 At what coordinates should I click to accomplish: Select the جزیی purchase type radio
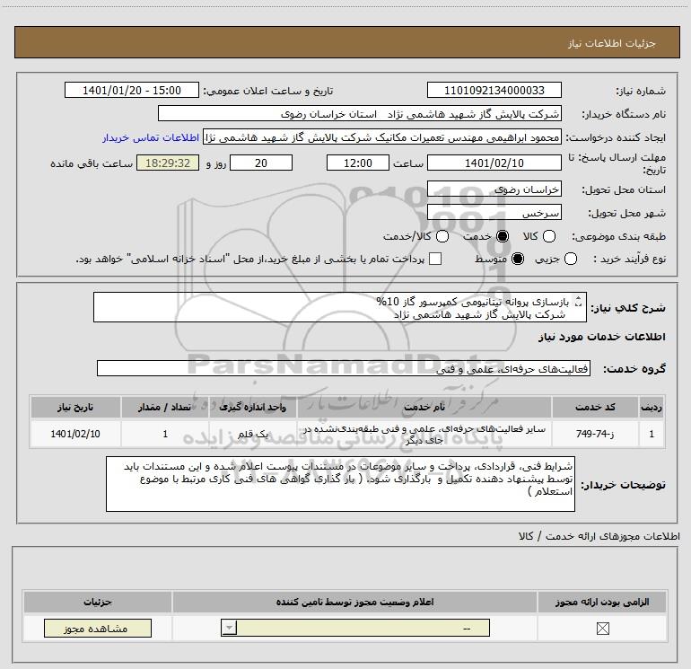[x=570, y=259]
